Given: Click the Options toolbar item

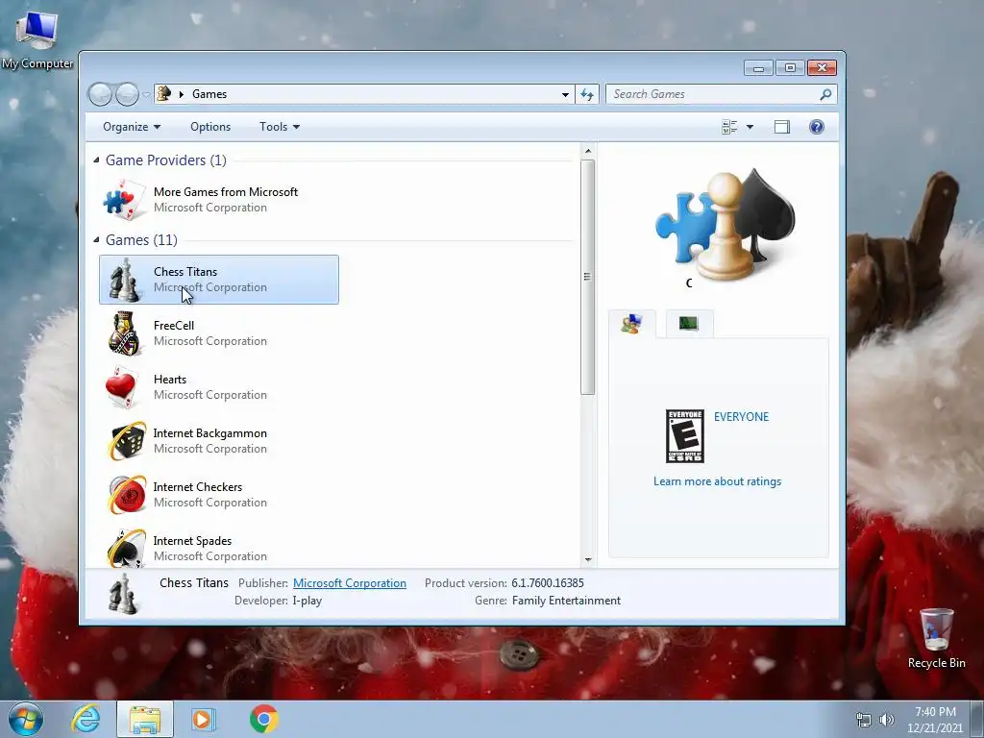Looking at the screenshot, I should [210, 127].
